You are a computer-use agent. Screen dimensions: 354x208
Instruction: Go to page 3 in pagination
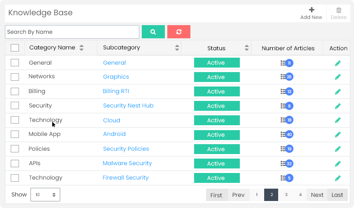coord(286,195)
